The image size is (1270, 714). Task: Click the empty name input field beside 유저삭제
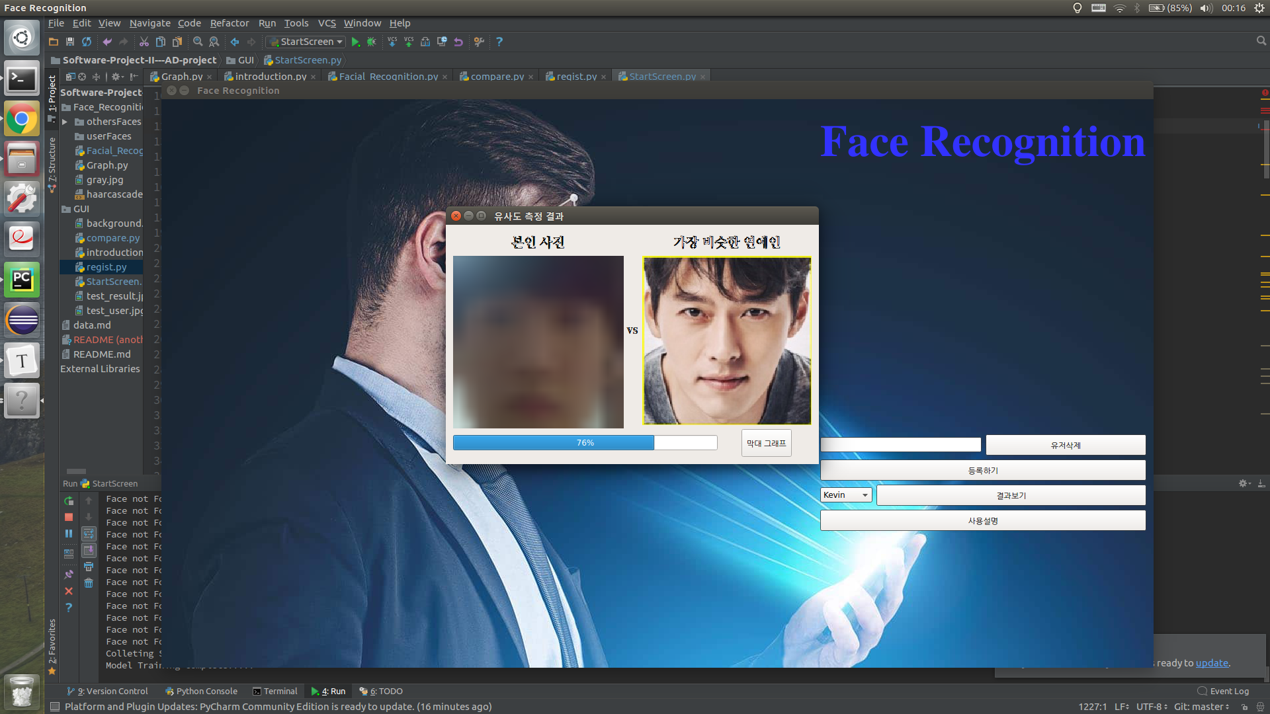[x=900, y=445]
